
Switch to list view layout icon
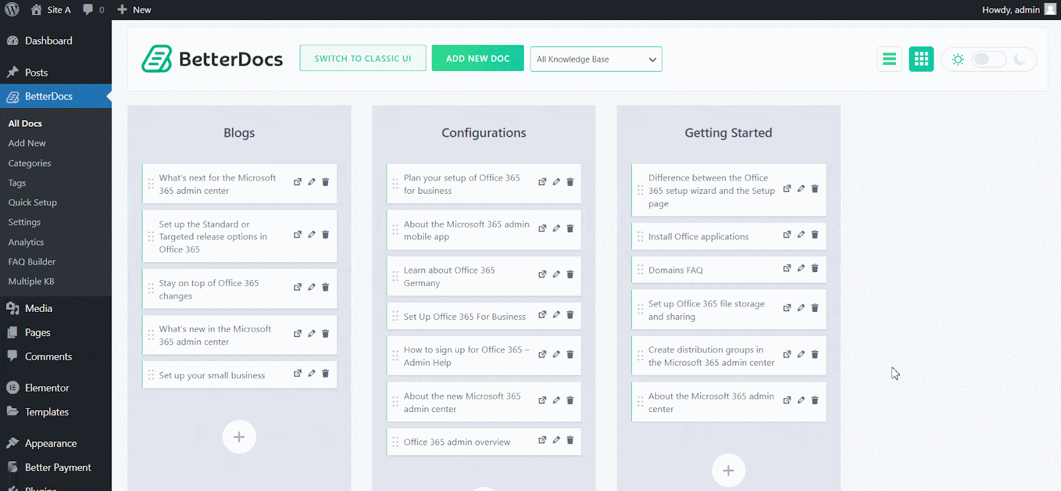(x=889, y=59)
